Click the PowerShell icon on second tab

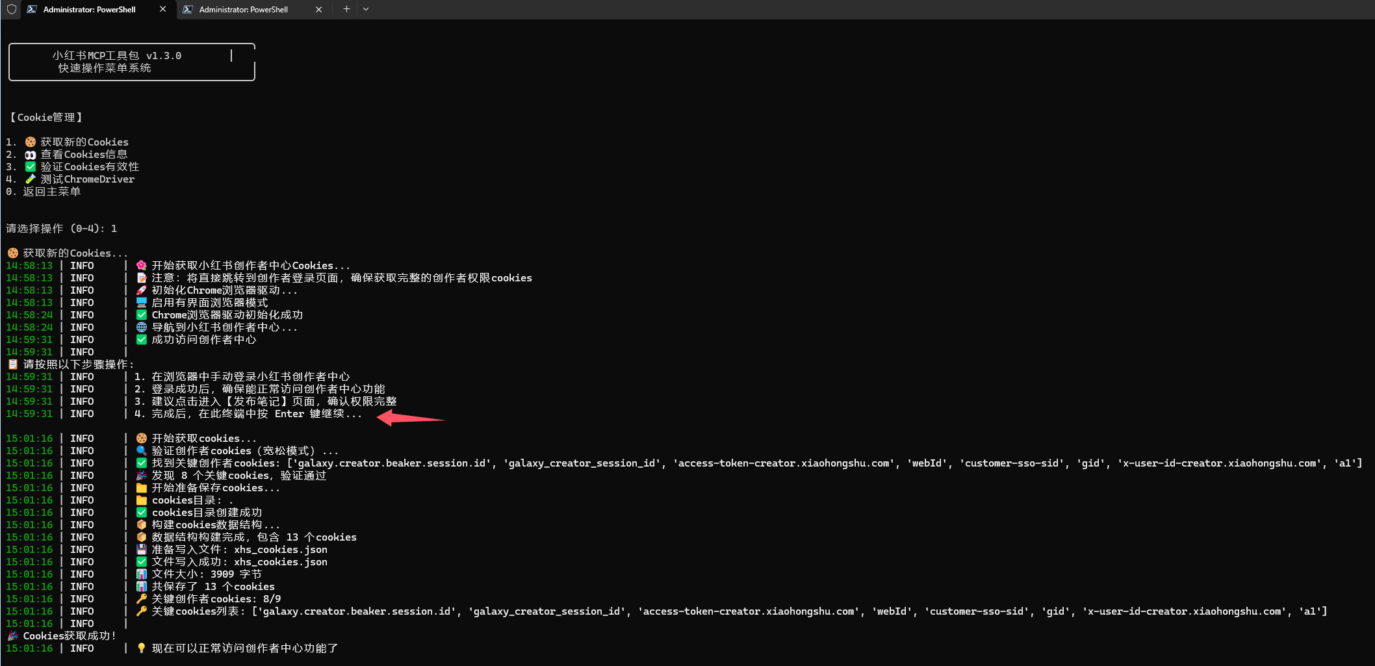point(188,9)
